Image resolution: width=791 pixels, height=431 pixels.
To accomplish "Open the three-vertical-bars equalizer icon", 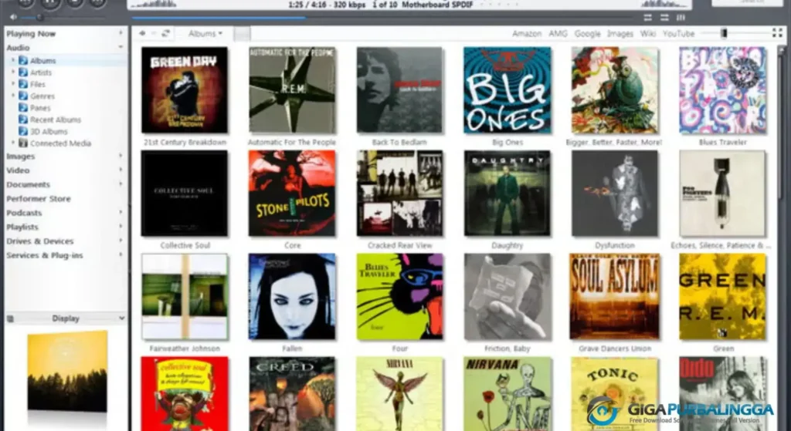I will click(681, 18).
